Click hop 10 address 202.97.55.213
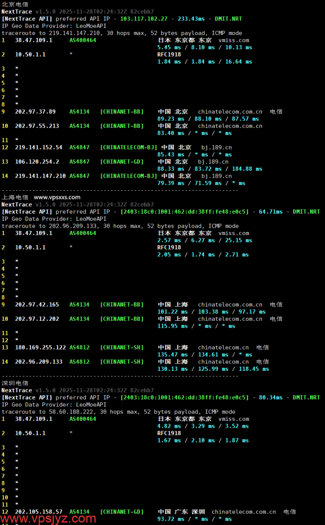This screenshot has height=525, width=325. (37, 126)
